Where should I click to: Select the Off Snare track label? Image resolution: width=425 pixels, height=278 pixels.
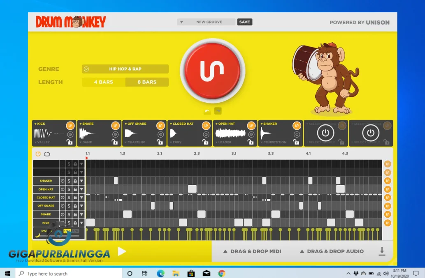(46, 206)
